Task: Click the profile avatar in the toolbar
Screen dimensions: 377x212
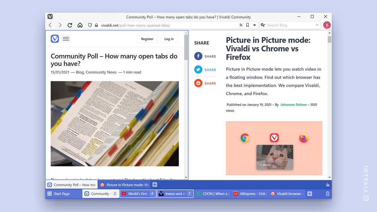Action: [327, 25]
